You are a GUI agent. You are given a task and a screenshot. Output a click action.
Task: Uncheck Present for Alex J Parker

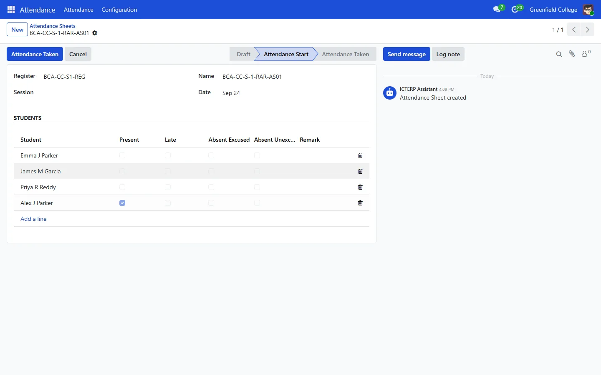click(122, 203)
